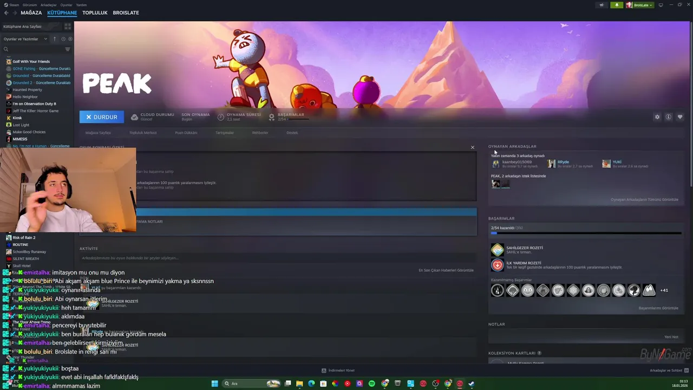The width and height of the screenshot is (693, 390).
Task: Stop the game with DURDUR button
Action: (102, 117)
